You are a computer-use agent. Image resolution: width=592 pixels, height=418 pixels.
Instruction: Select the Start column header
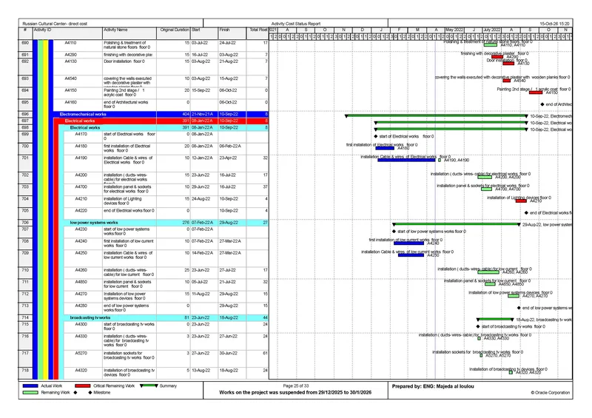click(x=204, y=33)
